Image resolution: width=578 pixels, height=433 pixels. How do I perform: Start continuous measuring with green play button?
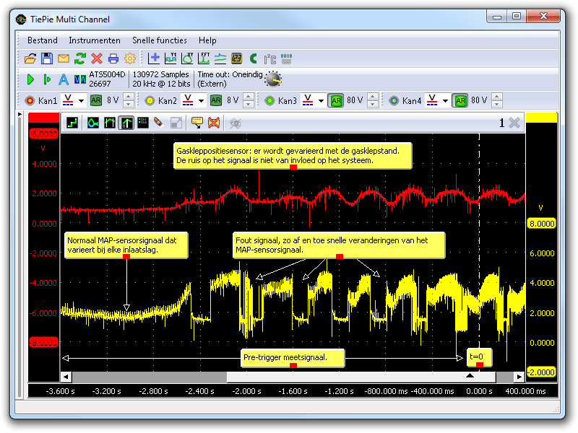pos(30,79)
